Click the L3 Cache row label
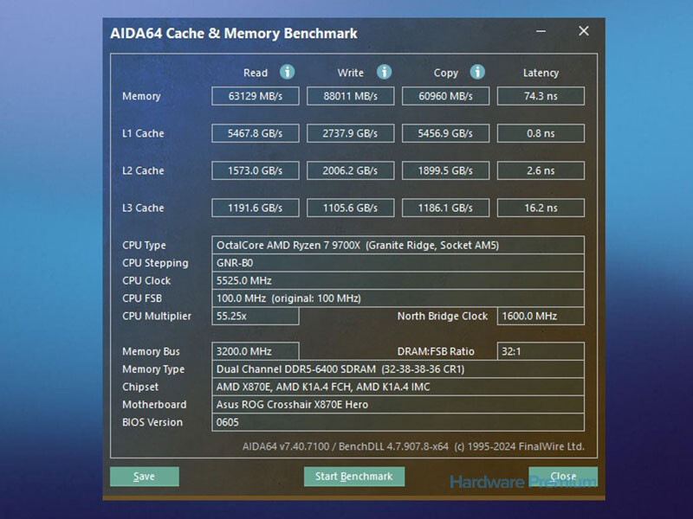Screen dimensions: 693x519 [x=143, y=208]
